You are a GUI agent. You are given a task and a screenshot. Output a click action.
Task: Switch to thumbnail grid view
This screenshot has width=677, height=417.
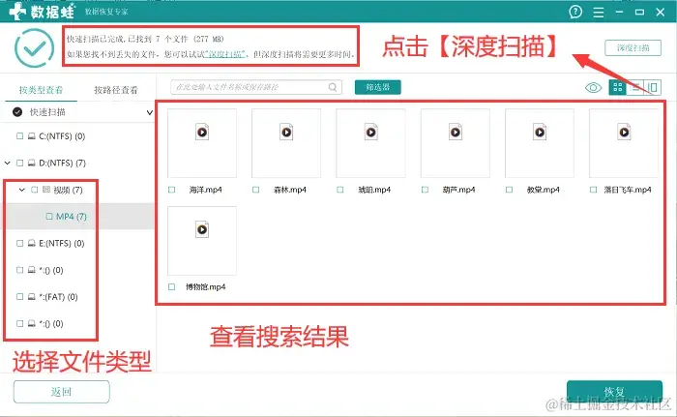point(618,87)
